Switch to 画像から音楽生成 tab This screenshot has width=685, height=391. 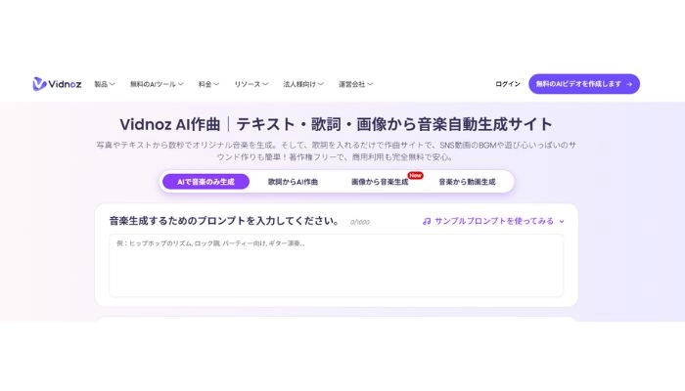tap(380, 182)
